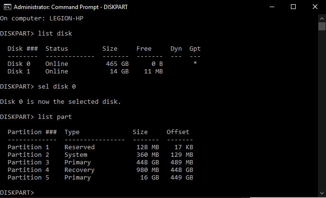Click the Gpt asterisk for Disk 0
The image size is (326, 198).
coord(195,63)
